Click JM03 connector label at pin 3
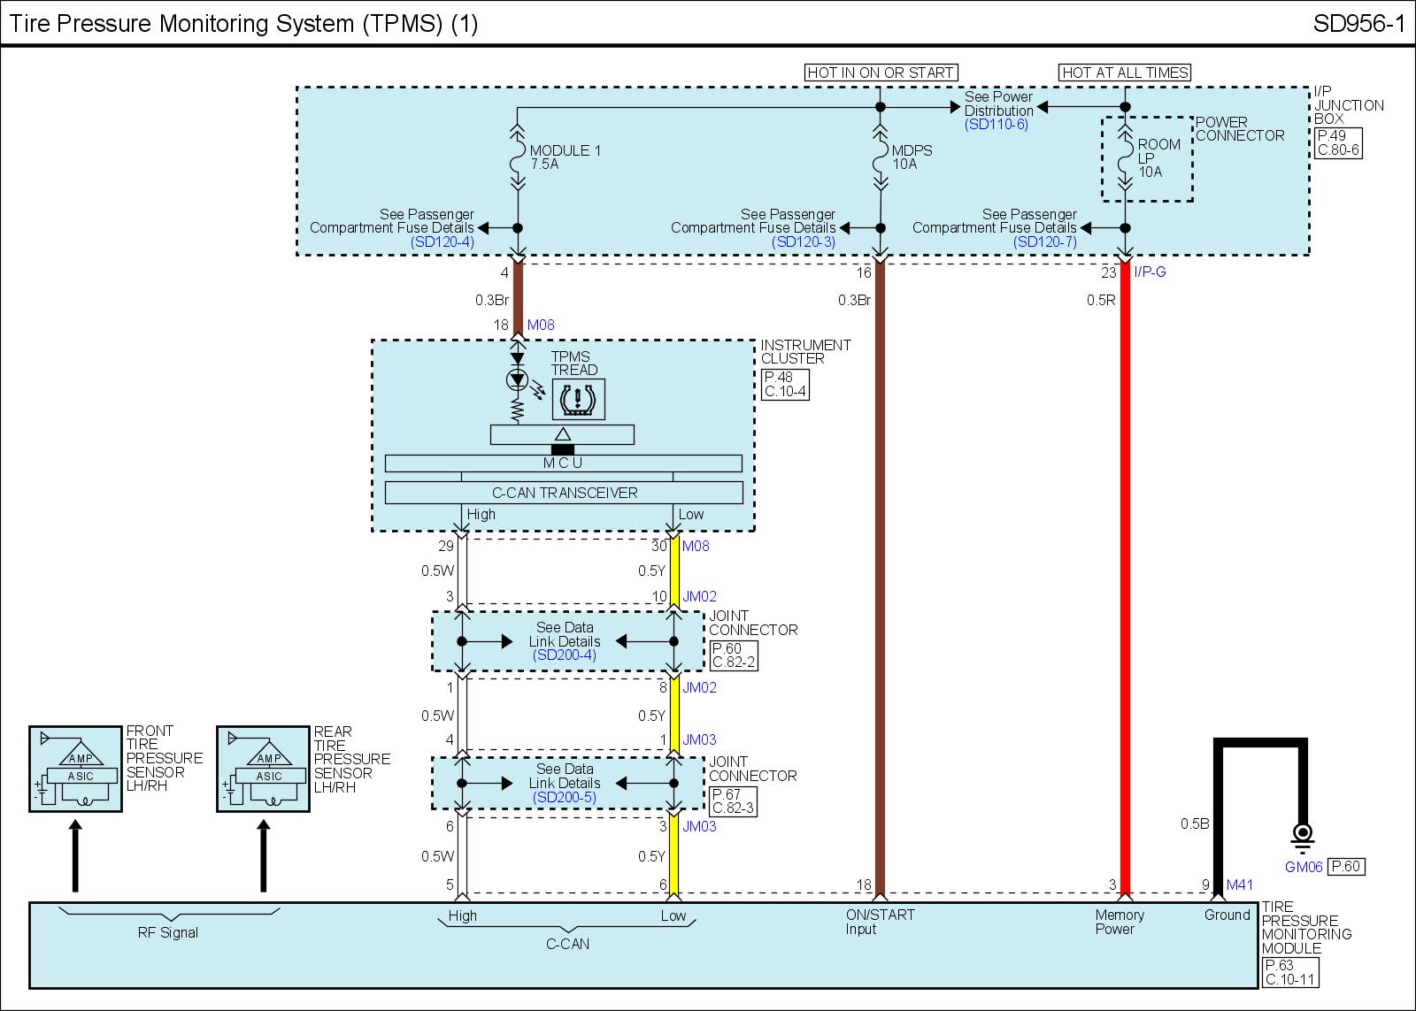This screenshot has width=1416, height=1011. (x=699, y=826)
